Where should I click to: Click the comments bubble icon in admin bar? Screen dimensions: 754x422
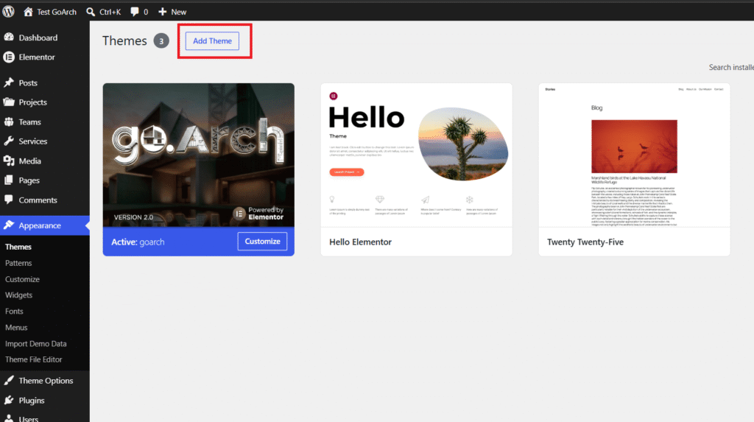pos(135,12)
